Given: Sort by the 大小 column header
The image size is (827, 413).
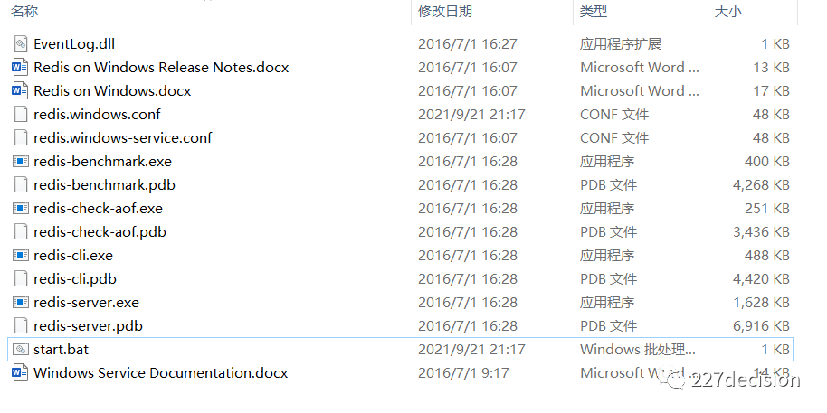Looking at the screenshot, I should tap(728, 12).
